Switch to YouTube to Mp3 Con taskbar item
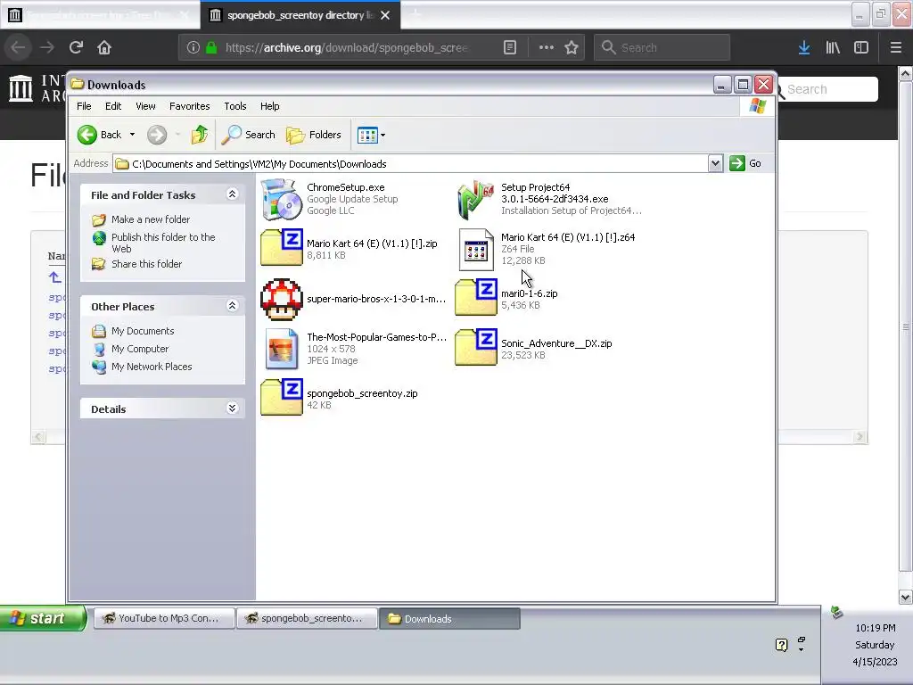 click(x=164, y=618)
